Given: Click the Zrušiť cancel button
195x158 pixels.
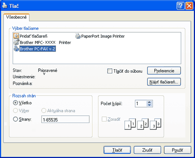Looking at the screenshot, I should click(147, 150).
